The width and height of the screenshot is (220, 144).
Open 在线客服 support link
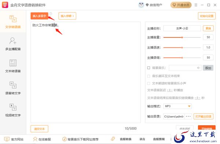(45, 139)
